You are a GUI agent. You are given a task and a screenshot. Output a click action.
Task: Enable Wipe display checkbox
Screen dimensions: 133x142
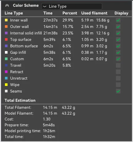(x=118, y=85)
